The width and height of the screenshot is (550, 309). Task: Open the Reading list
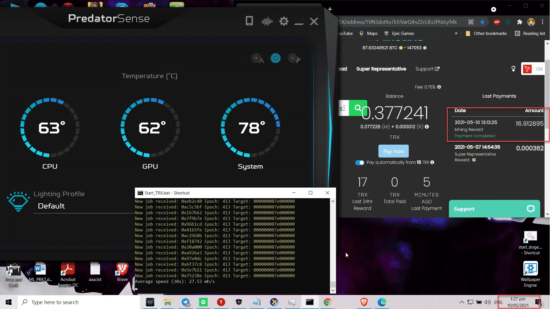click(x=530, y=34)
